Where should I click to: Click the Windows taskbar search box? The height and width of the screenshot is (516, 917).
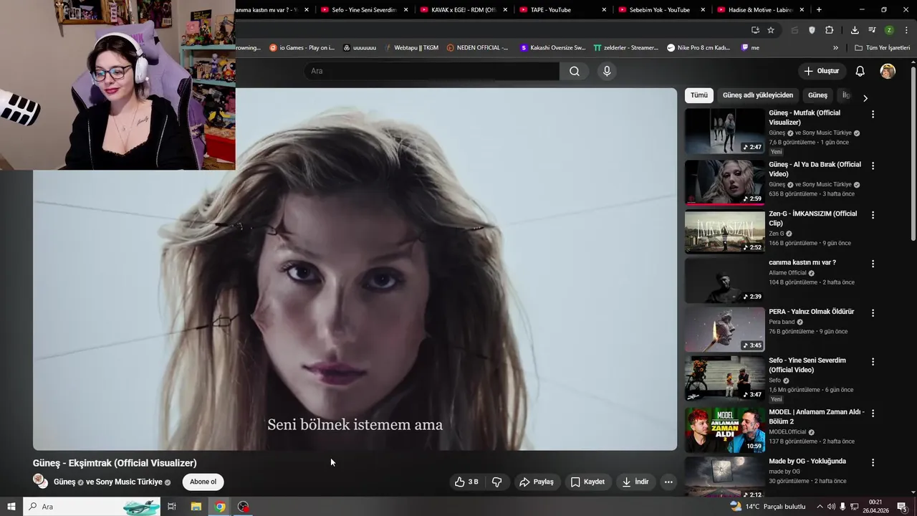92,507
